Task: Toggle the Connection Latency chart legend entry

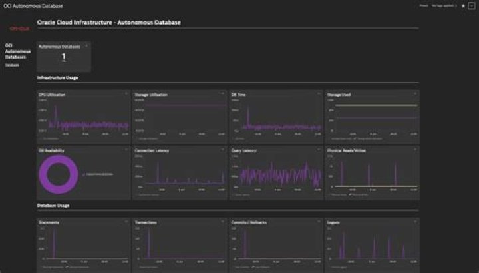Action: (148, 195)
